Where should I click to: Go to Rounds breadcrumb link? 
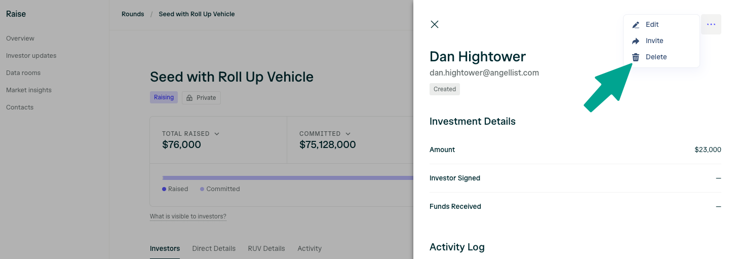(133, 14)
